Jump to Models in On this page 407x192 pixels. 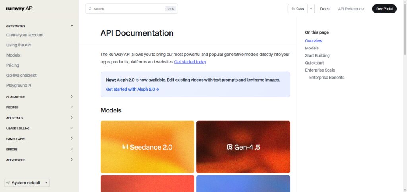[312, 48]
